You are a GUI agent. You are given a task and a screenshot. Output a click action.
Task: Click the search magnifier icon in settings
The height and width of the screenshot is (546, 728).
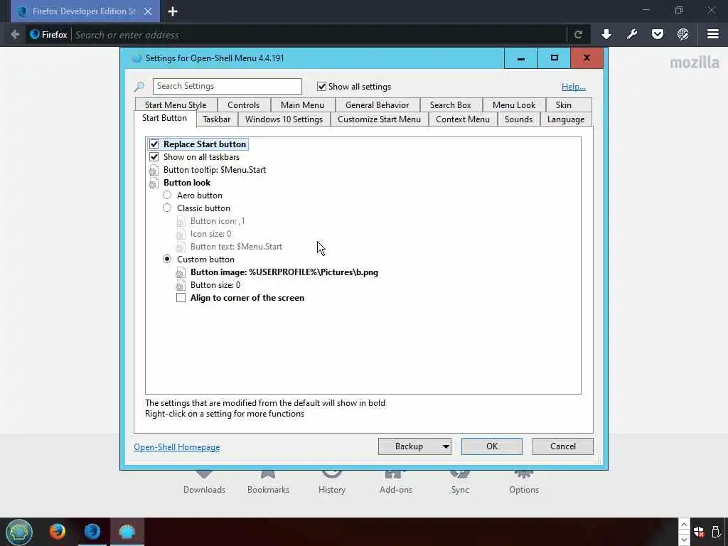click(x=139, y=86)
